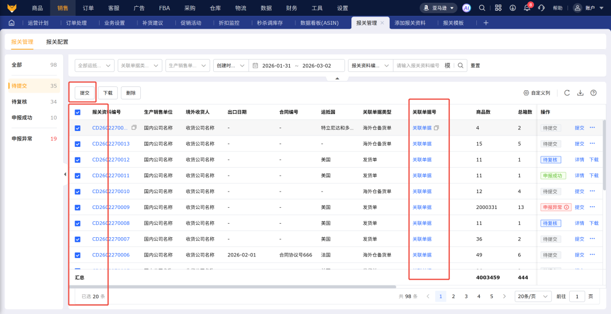Screen dimensions: 611x314
Task: Uncheck the row CD2602270010 checkbox
Action: coord(78,191)
